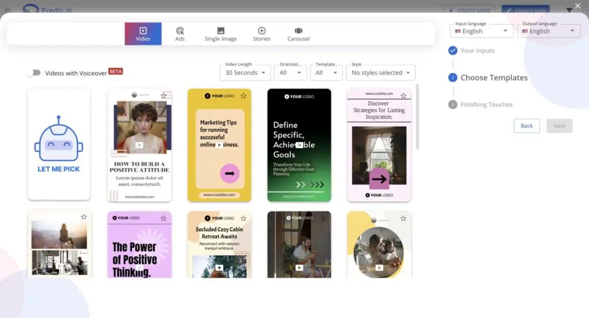Click the Back button
Viewport: 589px width, 318px height.
click(526, 126)
